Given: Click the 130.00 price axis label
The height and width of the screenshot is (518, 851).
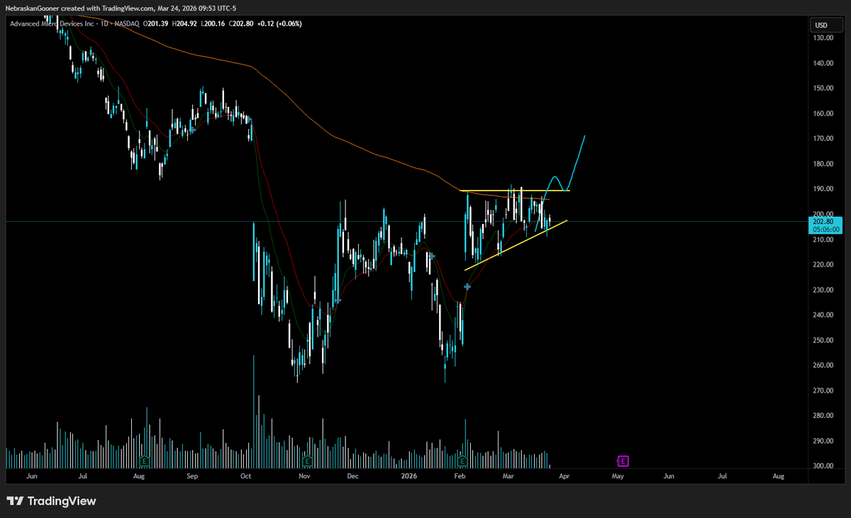Looking at the screenshot, I should [x=824, y=38].
